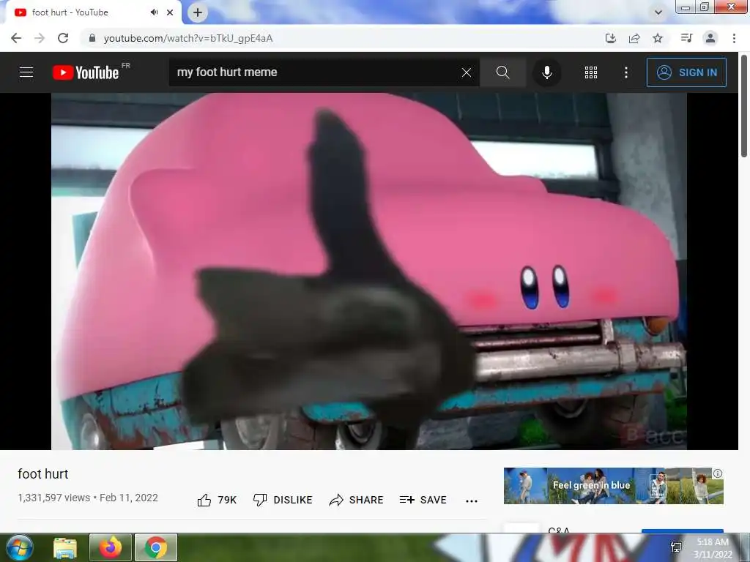Go to YouTube home via logo
The image size is (750, 562).
pyautogui.click(x=86, y=72)
